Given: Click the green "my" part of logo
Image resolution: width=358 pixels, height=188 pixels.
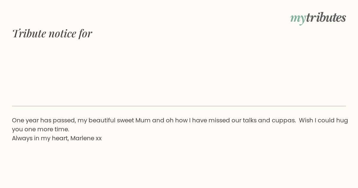Looking at the screenshot, I should pyautogui.click(x=298, y=19).
